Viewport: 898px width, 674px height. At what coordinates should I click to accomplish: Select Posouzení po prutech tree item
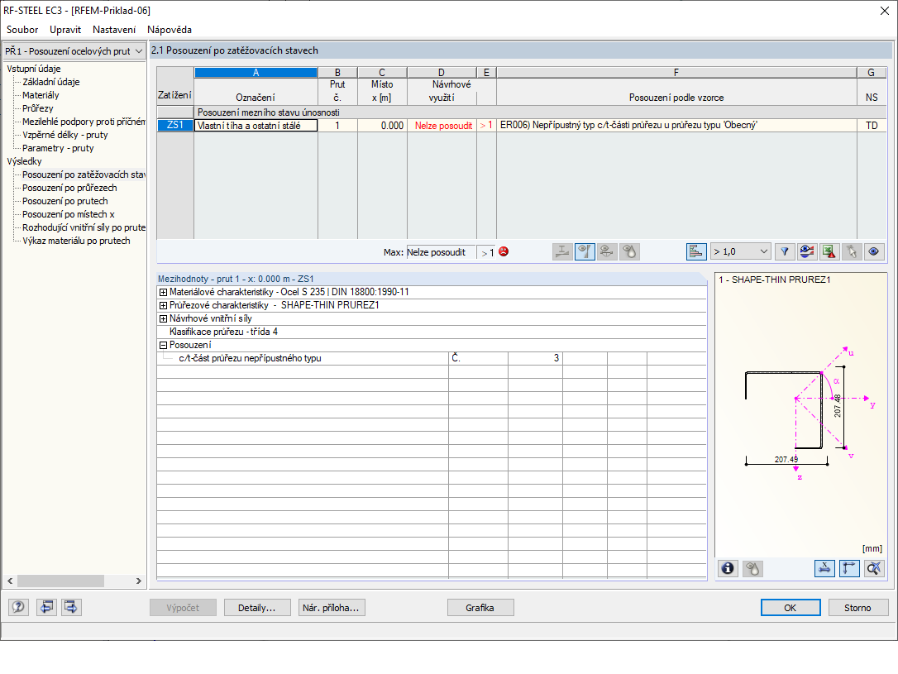coord(65,201)
